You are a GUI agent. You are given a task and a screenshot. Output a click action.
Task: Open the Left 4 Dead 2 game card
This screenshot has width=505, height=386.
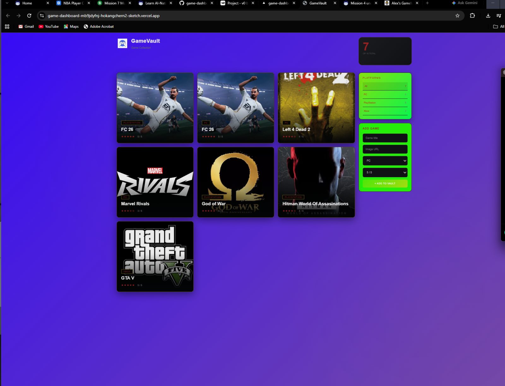click(316, 108)
